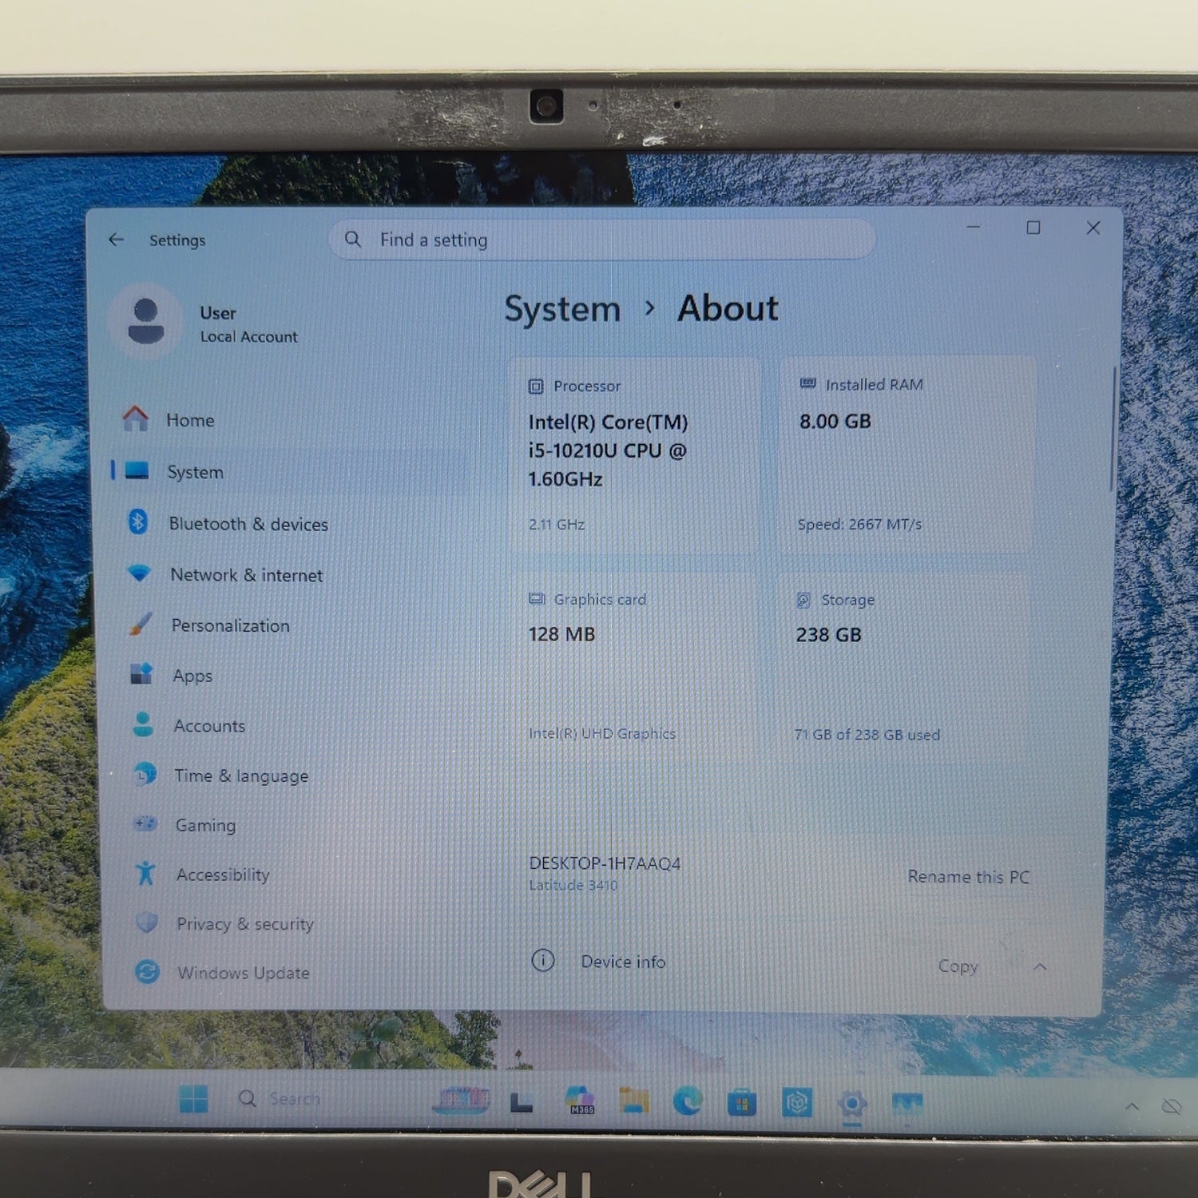Launch the M365 Copilot taskbar app
This screenshot has height=1198, width=1198.
point(580,1100)
